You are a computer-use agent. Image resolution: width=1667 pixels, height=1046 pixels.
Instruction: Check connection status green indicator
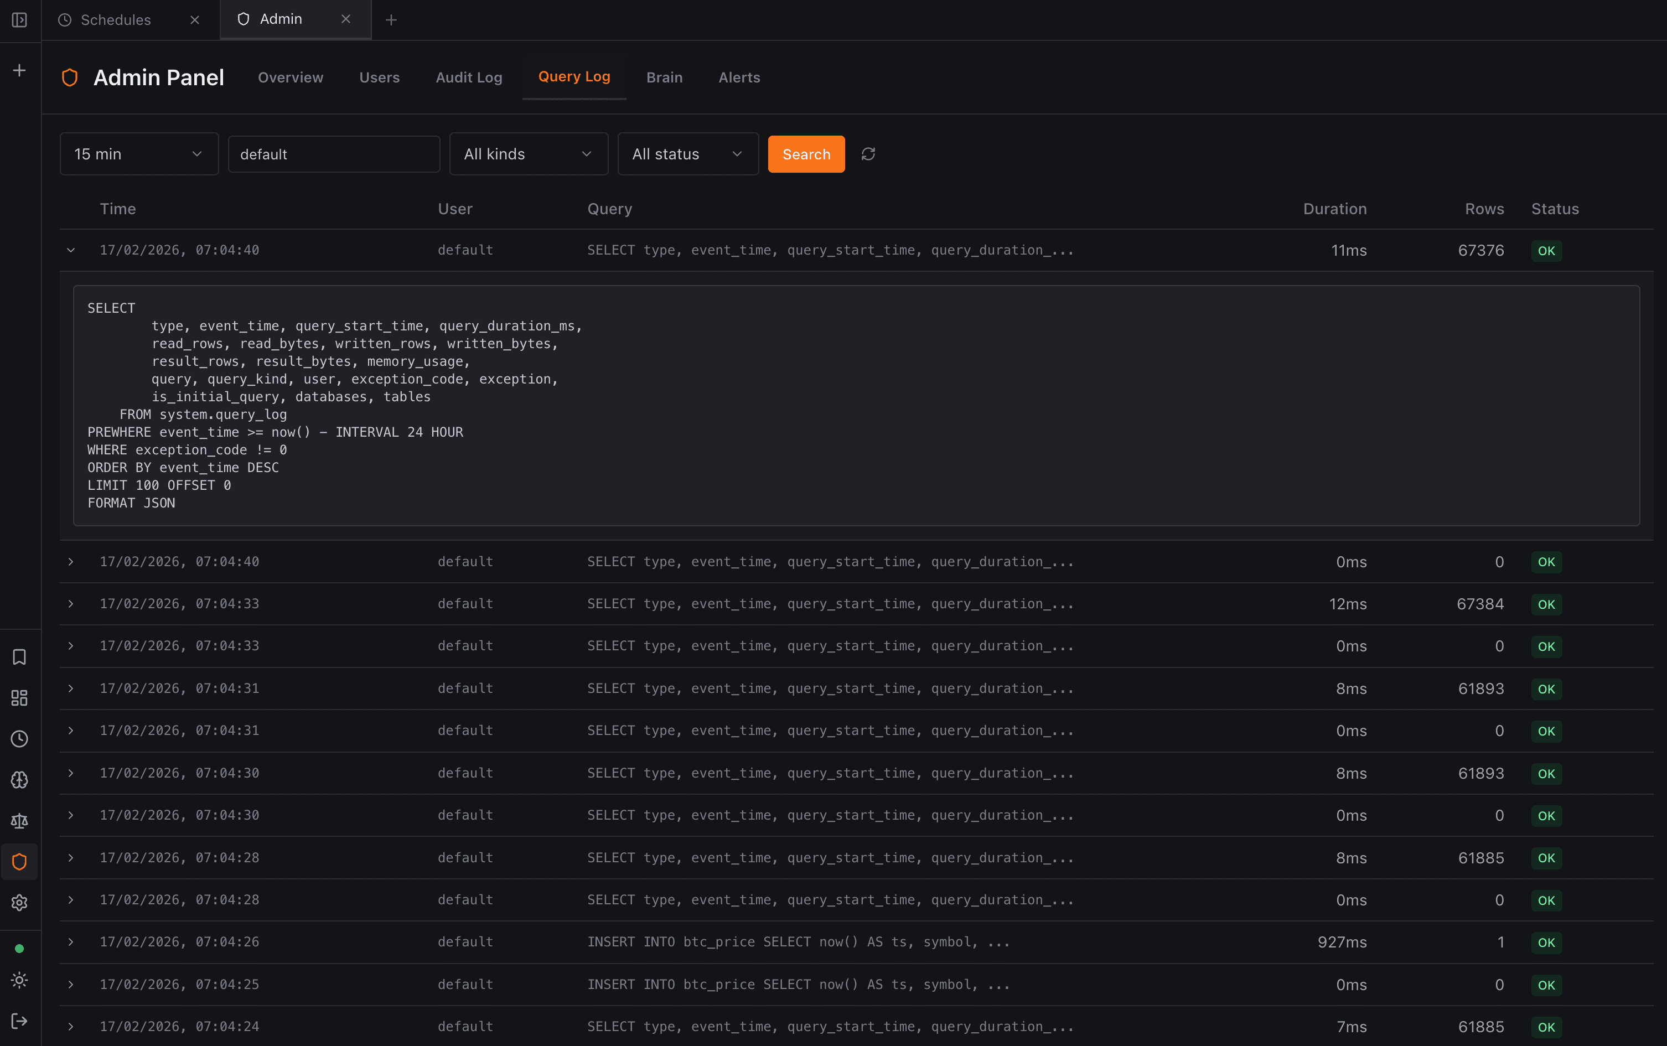19,949
